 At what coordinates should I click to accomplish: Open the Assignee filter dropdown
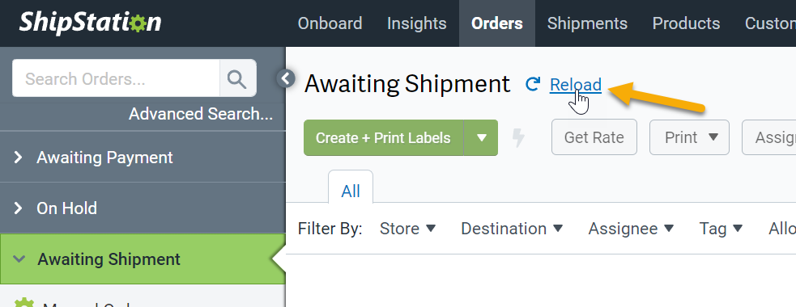pos(631,229)
